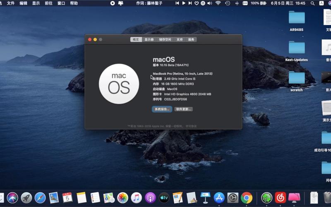Open the 前往 menu
This screenshot has height=207, width=331.
click(49, 3)
